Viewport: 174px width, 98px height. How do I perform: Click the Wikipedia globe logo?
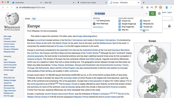(x=12, y=19)
